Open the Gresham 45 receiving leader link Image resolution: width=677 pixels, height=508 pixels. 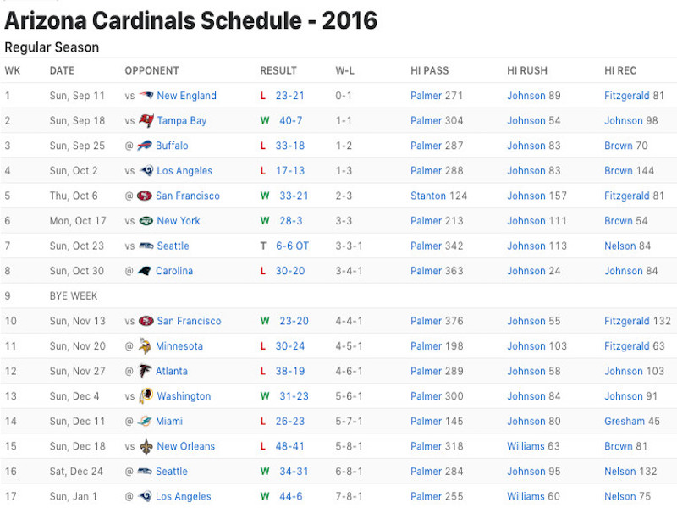[x=632, y=421]
